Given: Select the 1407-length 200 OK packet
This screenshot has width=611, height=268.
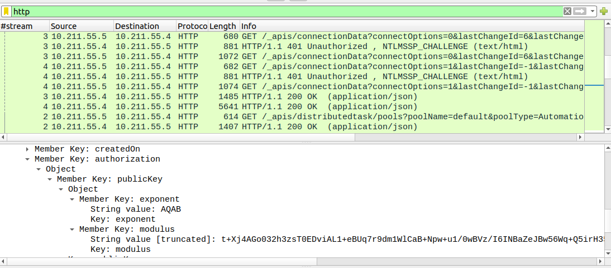Looking at the screenshot, I should pos(292,127).
